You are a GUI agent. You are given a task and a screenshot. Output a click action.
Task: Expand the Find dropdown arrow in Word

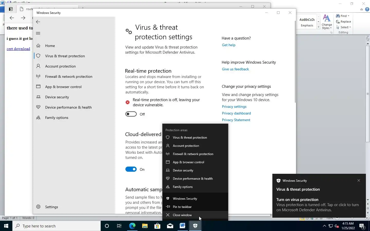click(x=349, y=16)
